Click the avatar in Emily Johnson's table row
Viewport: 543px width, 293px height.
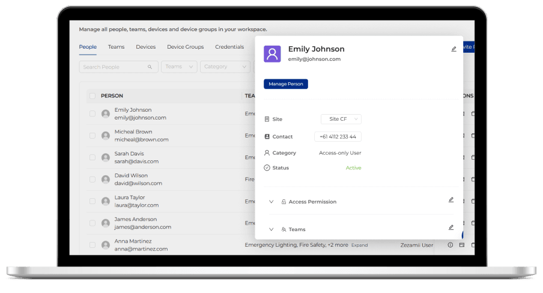(x=106, y=113)
